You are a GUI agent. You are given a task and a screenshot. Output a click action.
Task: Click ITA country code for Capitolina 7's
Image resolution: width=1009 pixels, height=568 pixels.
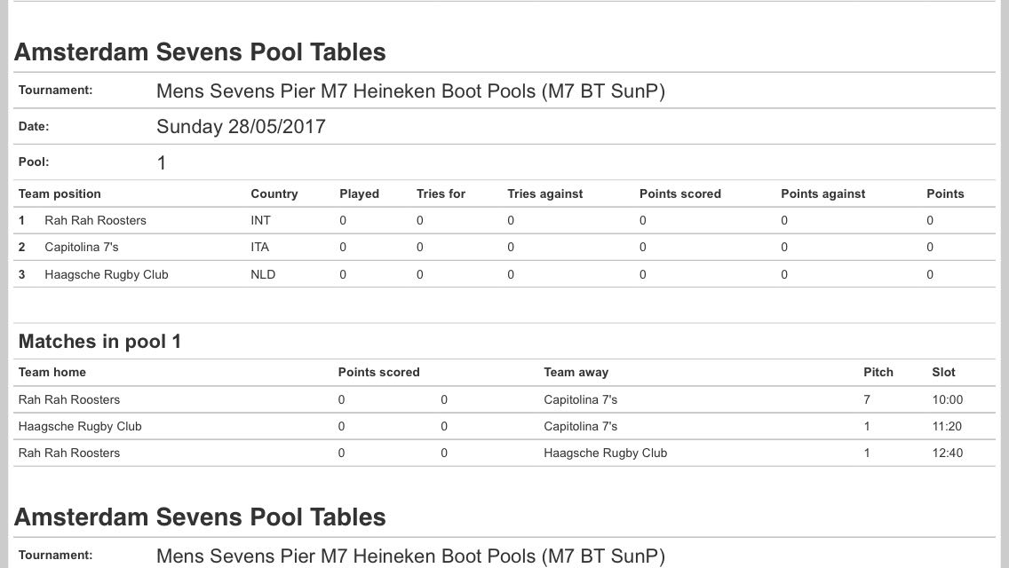(x=260, y=247)
